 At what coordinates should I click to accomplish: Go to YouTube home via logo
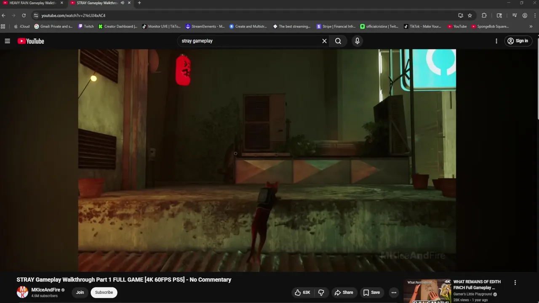click(31, 41)
